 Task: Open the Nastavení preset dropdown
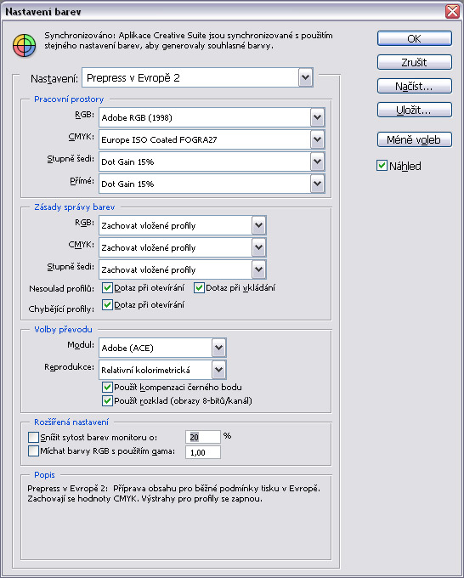click(197, 77)
